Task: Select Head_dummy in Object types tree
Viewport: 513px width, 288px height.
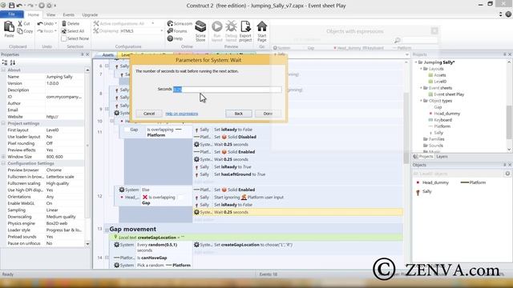Action: 446,114
